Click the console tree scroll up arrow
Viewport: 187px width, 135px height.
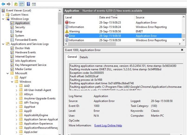coord(60,11)
